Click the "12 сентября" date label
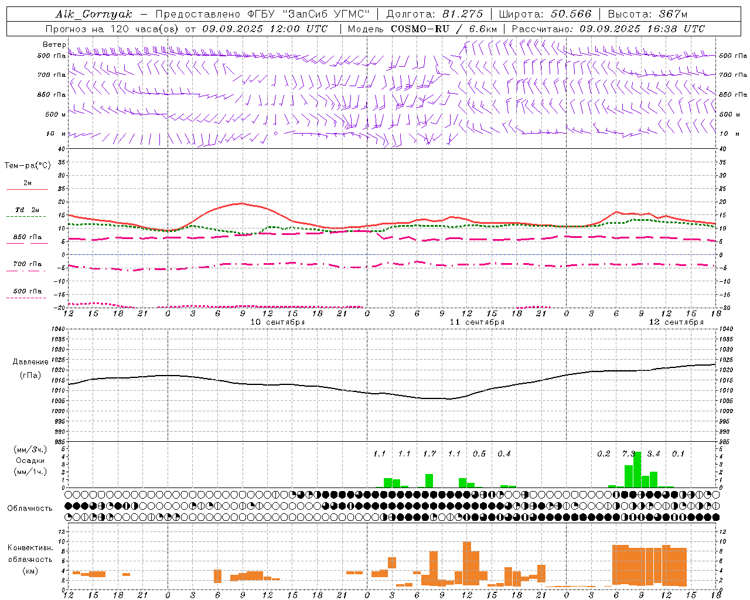750x600 pixels. [676, 322]
